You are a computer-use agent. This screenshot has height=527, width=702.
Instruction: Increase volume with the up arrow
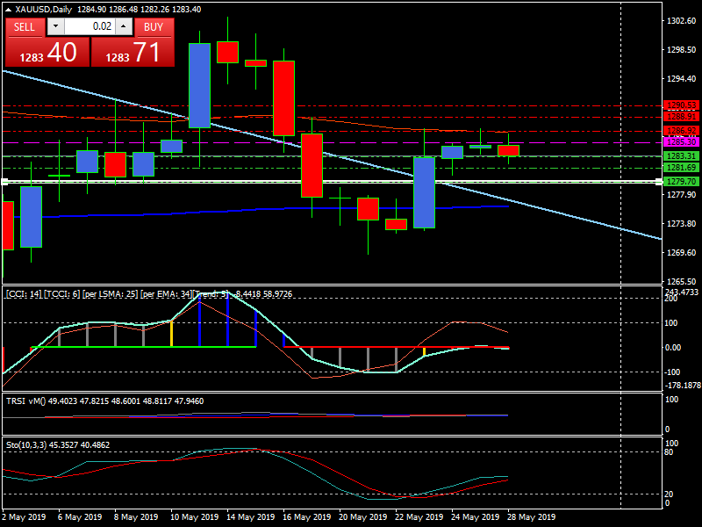[x=124, y=26]
